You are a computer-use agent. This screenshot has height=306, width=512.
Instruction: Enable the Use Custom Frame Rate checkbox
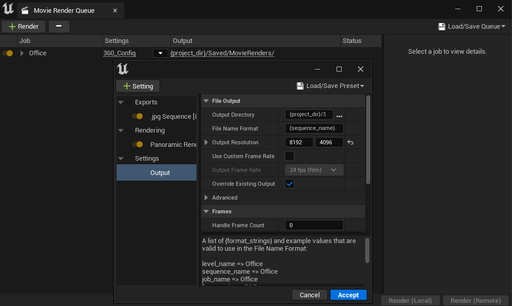coord(290,156)
